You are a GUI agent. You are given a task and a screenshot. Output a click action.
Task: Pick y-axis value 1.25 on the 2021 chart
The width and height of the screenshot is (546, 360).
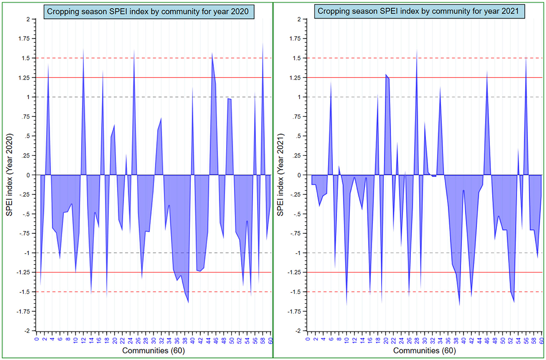click(x=295, y=78)
